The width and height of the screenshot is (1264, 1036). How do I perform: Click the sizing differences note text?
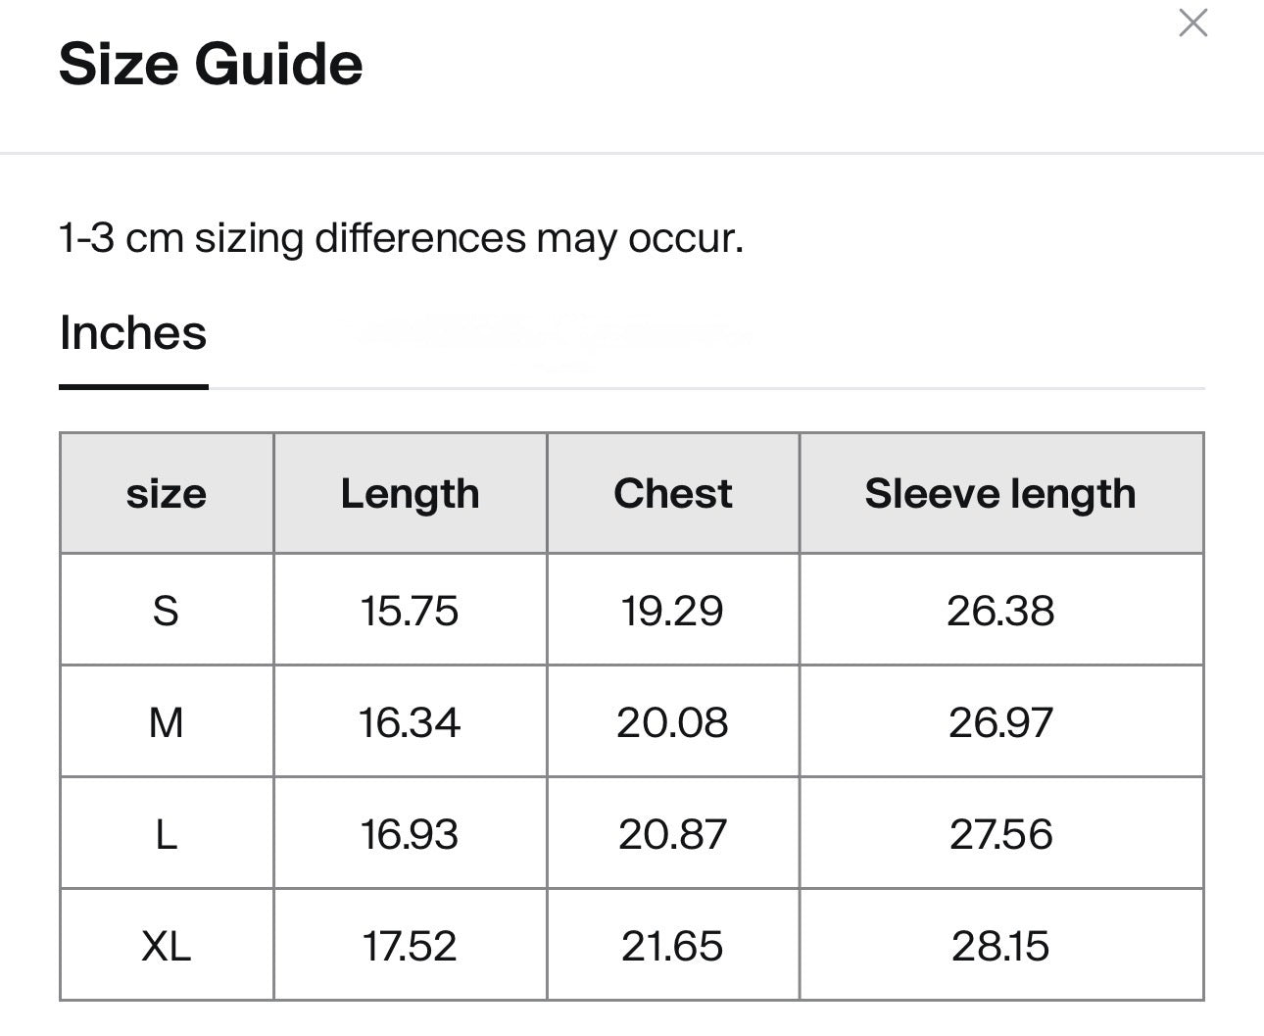tap(401, 238)
